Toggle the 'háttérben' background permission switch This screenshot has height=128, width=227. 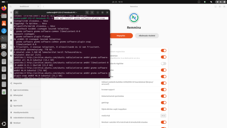164,57
